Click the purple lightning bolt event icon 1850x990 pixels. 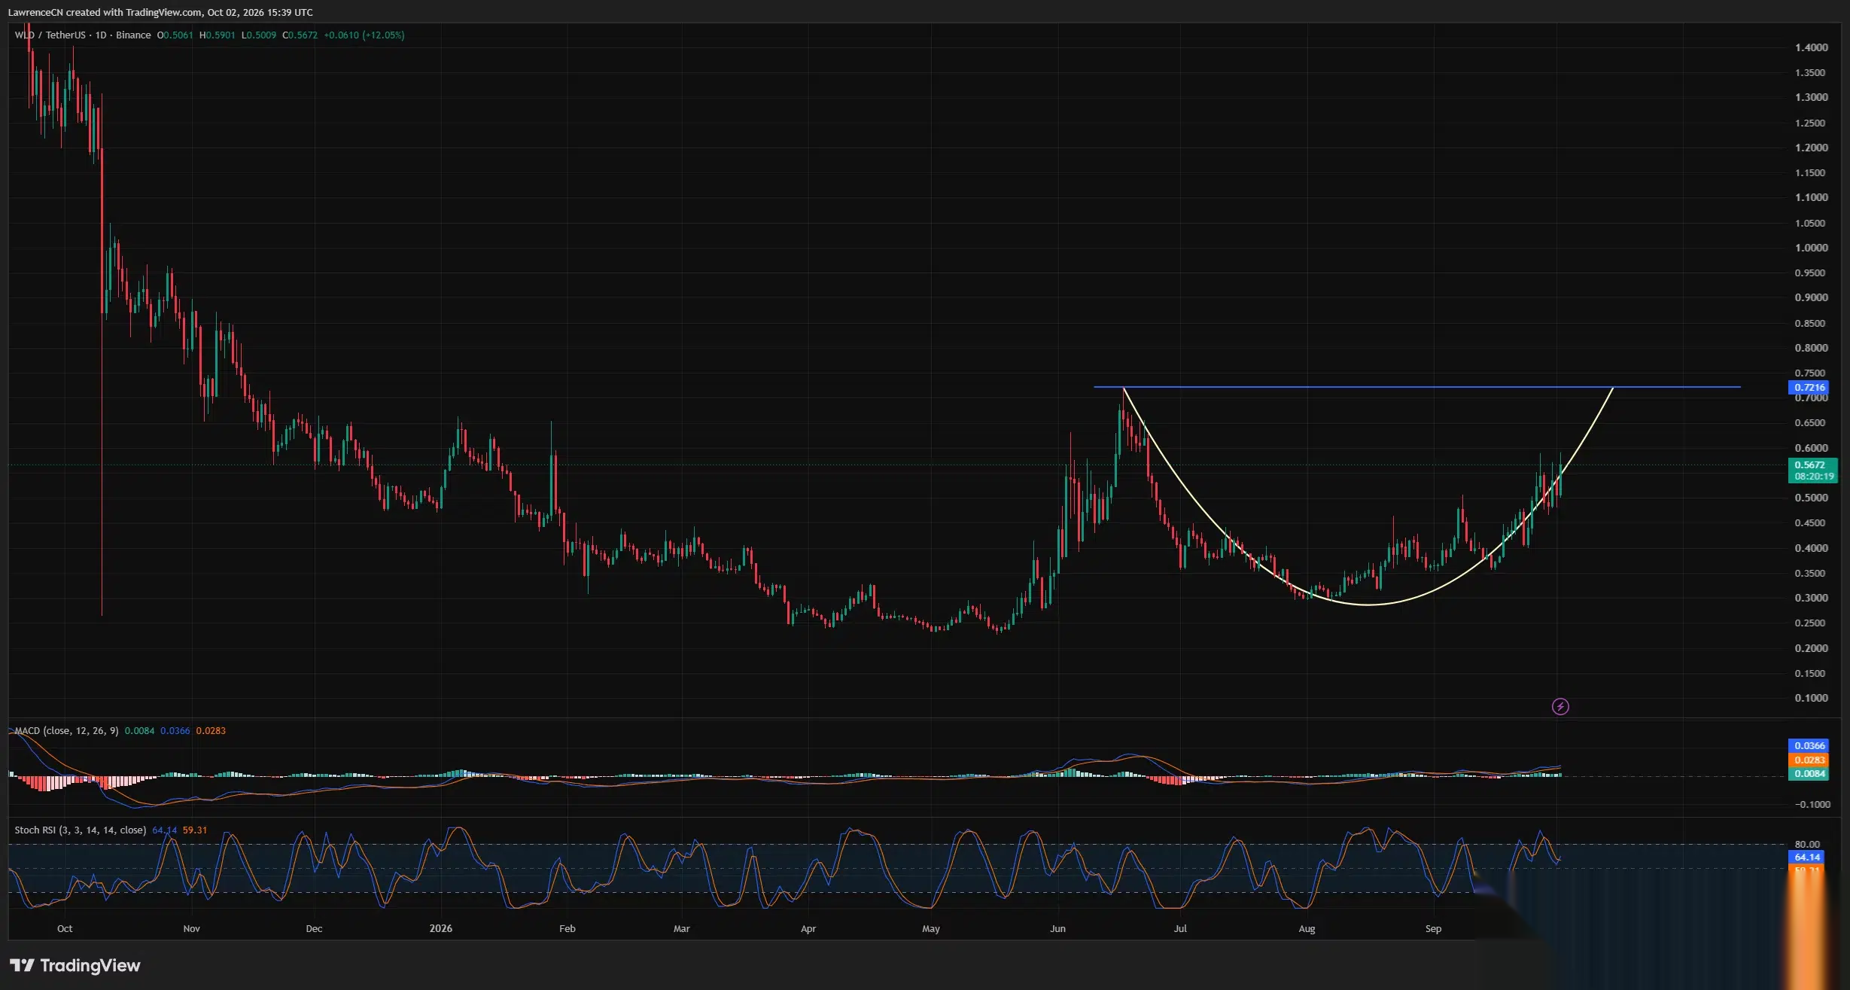1560,706
